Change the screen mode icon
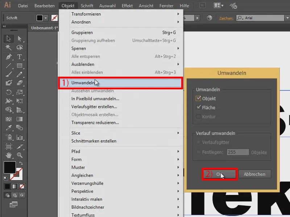 point(13,204)
